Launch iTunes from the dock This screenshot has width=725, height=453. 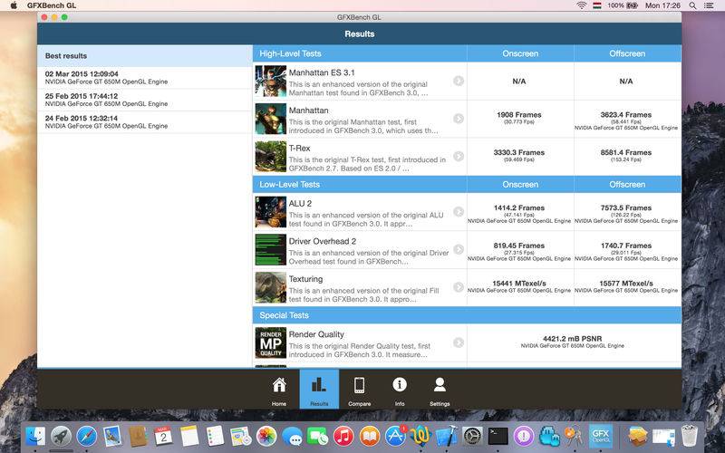click(343, 436)
